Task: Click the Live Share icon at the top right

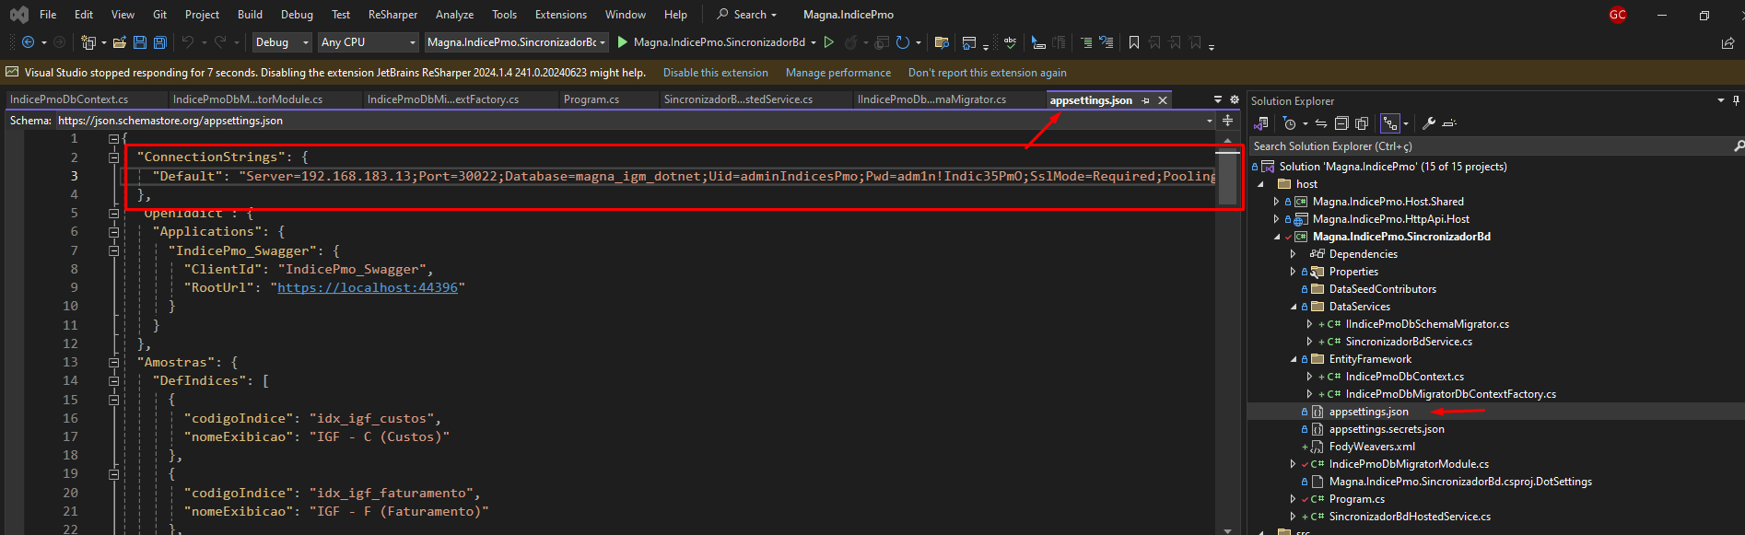Action: 1727,42
